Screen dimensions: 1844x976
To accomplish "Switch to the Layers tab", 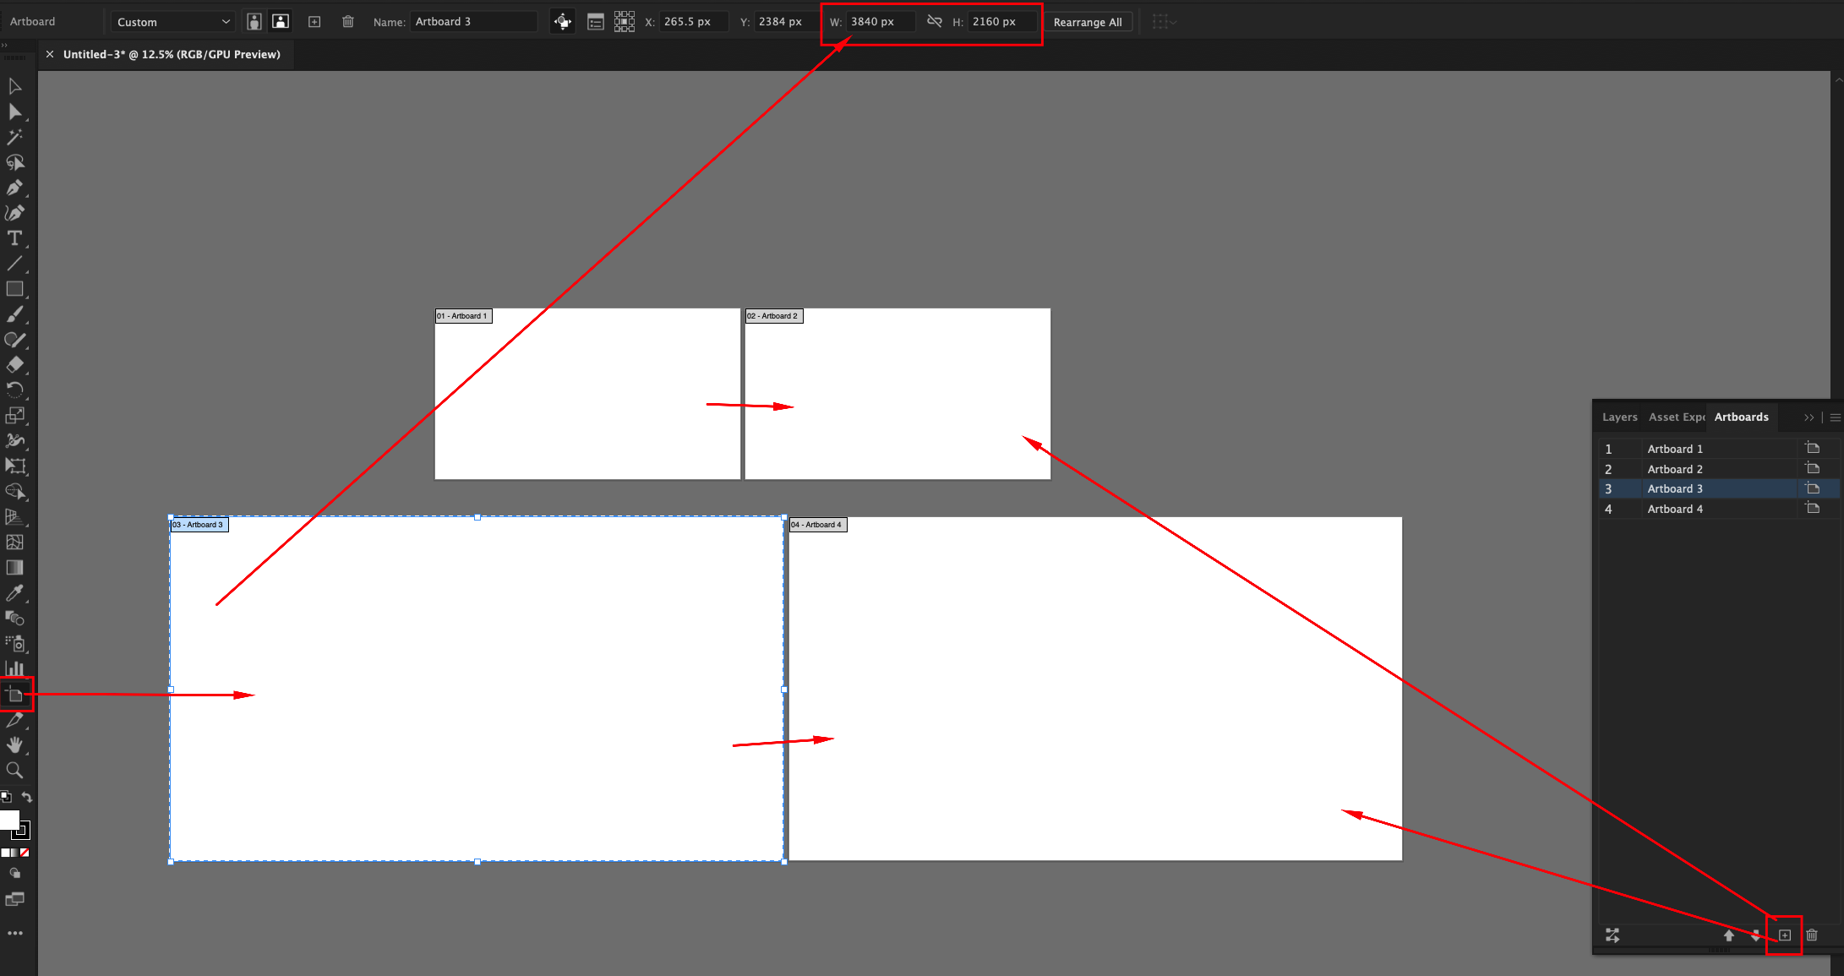I will [1619, 417].
